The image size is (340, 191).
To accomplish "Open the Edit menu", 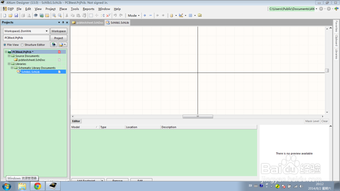I will click(28, 9).
